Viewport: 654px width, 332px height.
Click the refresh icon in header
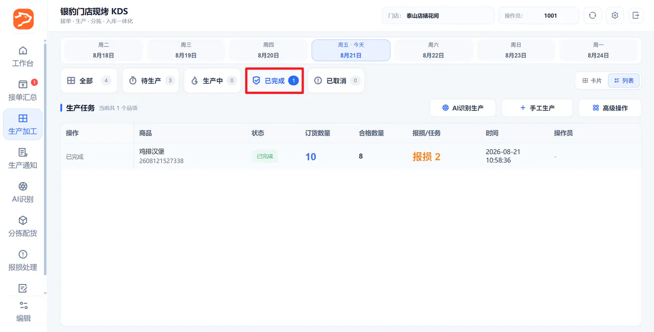coord(593,15)
